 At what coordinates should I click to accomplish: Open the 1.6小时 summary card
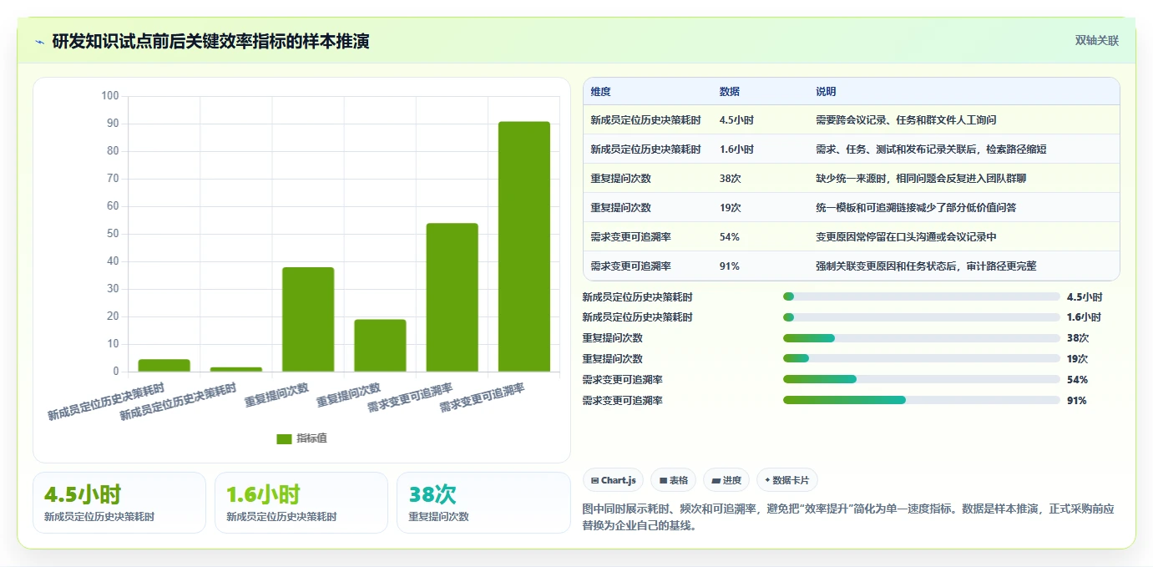tap(301, 503)
